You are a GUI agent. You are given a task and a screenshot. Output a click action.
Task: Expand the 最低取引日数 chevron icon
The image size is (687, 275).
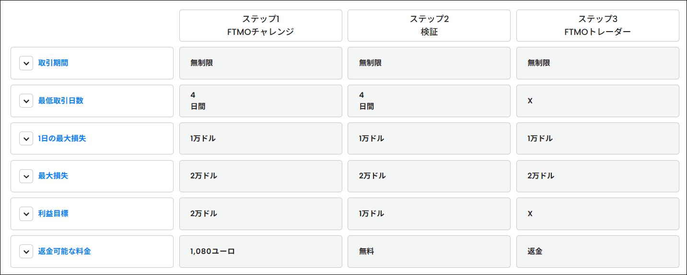pyautogui.click(x=26, y=101)
